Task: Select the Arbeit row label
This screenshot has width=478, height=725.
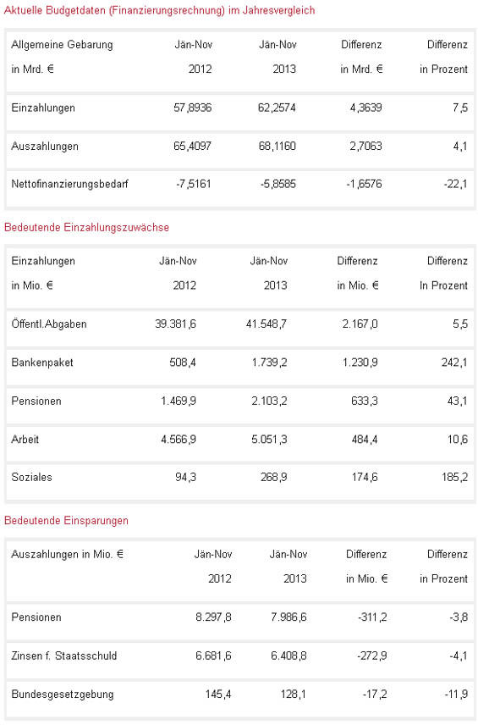Action: click(x=25, y=440)
